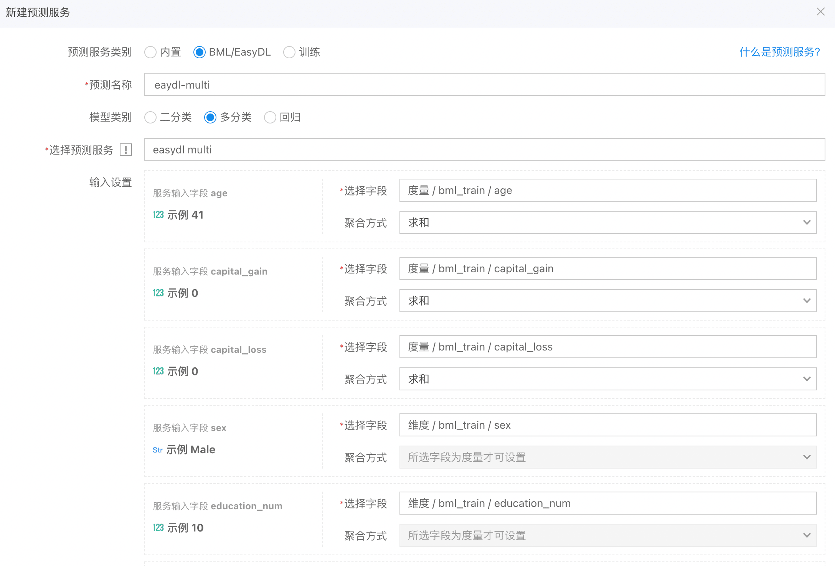Select the BML/EasyDL radio option
835x566 pixels.
(x=200, y=52)
